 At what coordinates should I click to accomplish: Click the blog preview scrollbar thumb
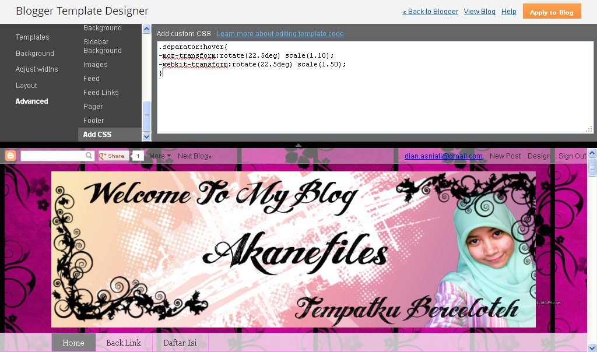tap(592, 167)
